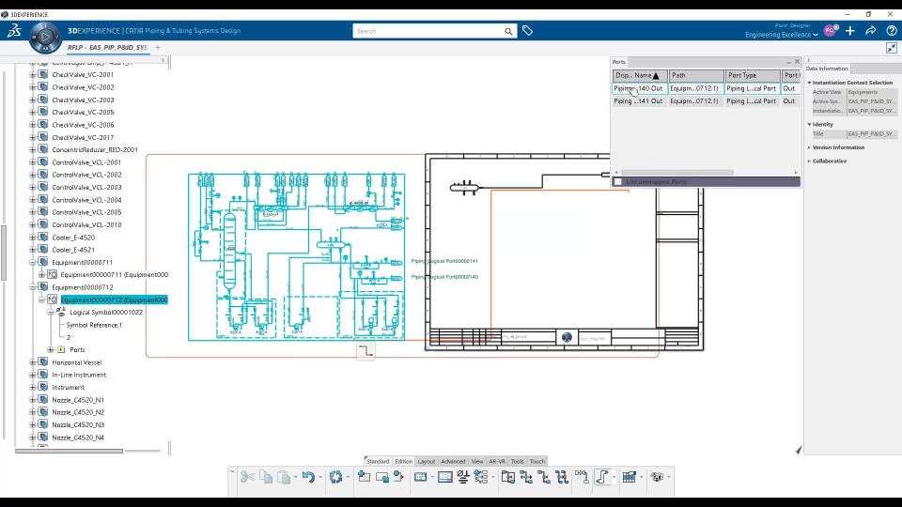This screenshot has width=902, height=507.
Task: Select Nozzle_C4520_N2 tree item
Action: tap(78, 412)
